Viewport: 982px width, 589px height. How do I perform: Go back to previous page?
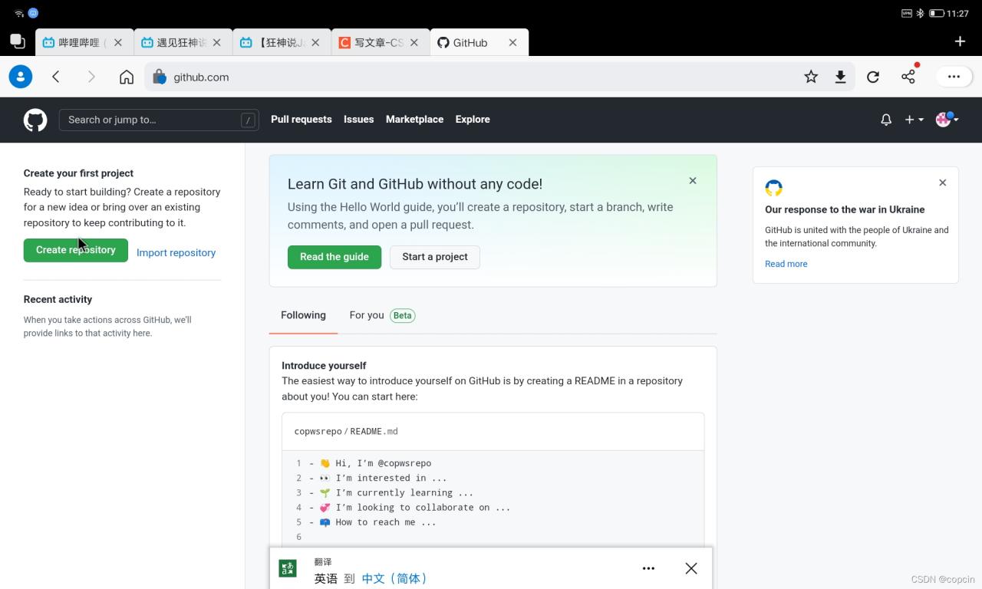pyautogui.click(x=56, y=77)
